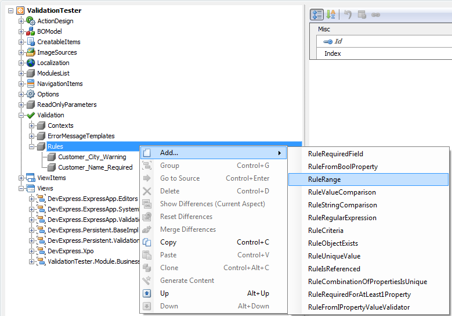Select the ImageSources tree node
The image size is (452, 316).
click(57, 52)
